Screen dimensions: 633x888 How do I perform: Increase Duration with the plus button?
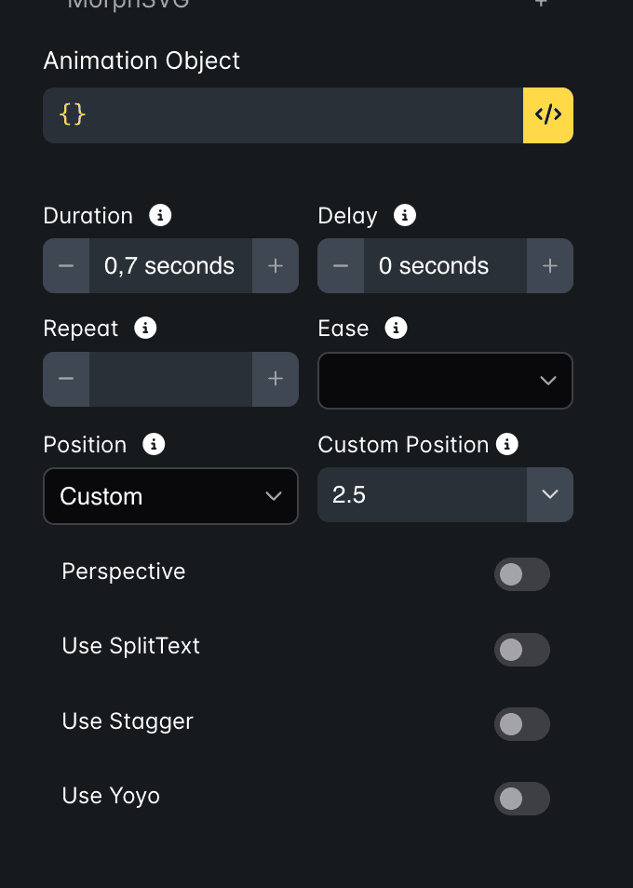click(x=276, y=265)
